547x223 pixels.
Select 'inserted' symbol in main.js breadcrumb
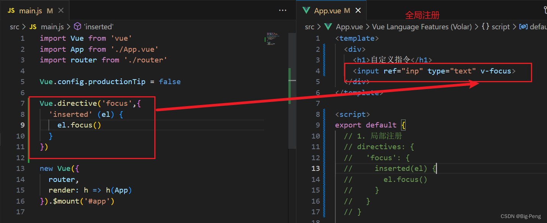(94, 27)
